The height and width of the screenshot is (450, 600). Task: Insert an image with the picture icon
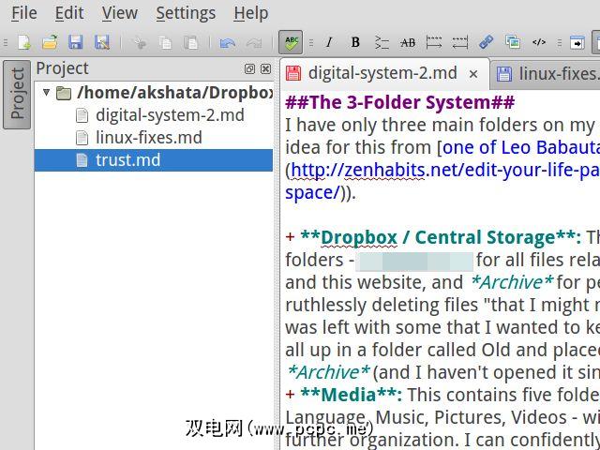click(x=513, y=41)
